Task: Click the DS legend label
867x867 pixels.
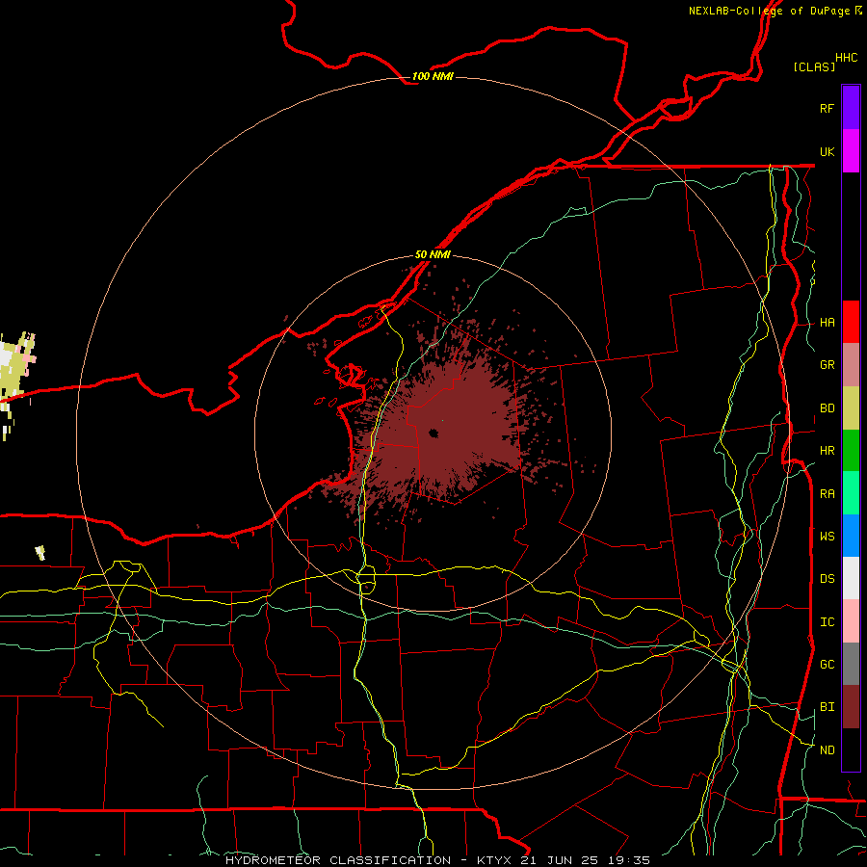Action: coord(827,578)
